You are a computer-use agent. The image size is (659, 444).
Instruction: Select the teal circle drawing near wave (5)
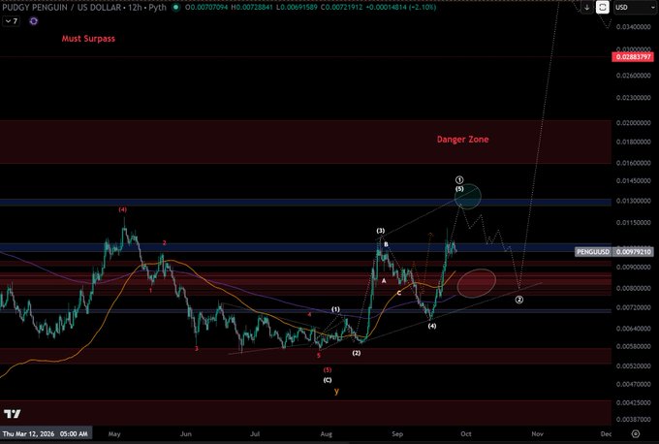coord(468,197)
